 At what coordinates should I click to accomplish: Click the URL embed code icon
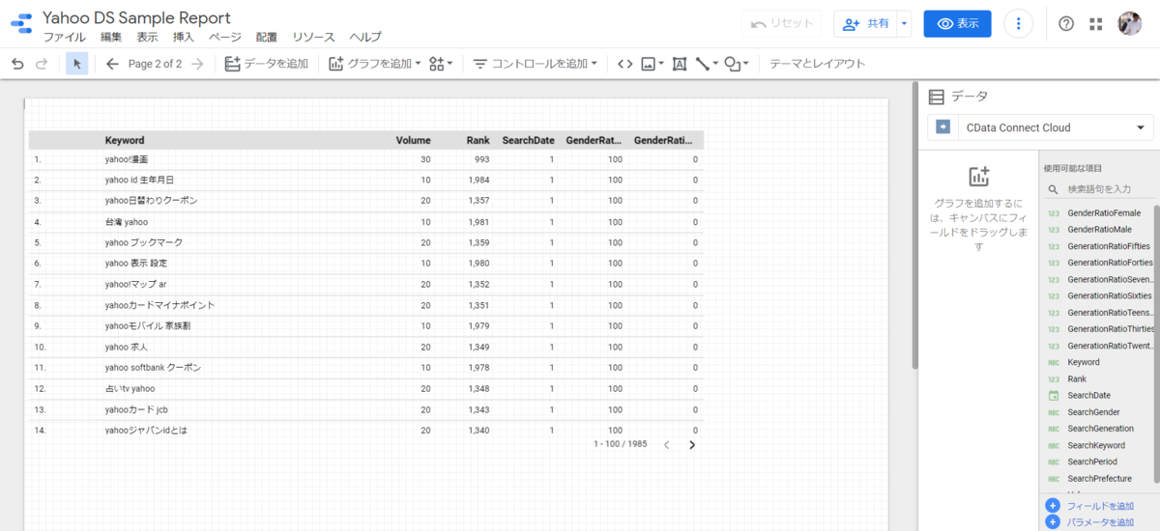[624, 64]
